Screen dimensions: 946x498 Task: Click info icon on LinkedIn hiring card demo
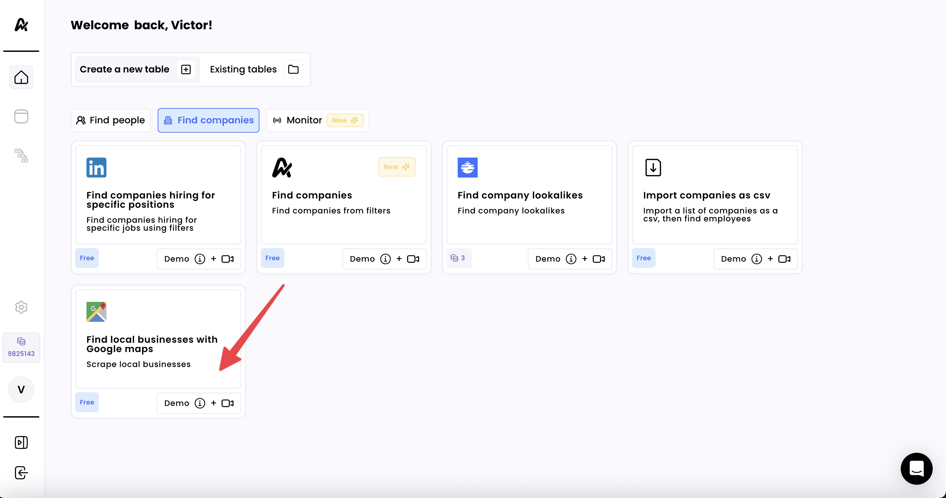[x=200, y=259]
